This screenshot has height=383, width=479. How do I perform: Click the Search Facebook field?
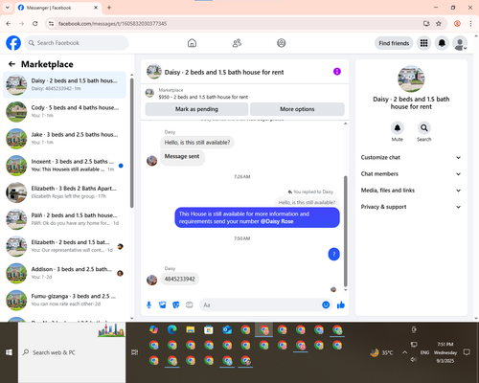tap(77, 43)
